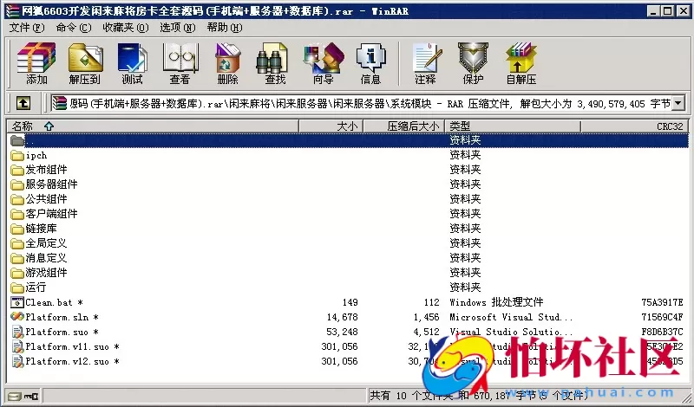
Task: Open the 文件(F) menu
Action: pos(27,28)
